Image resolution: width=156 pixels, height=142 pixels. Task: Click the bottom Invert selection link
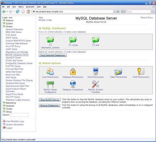[x=56, y=52]
